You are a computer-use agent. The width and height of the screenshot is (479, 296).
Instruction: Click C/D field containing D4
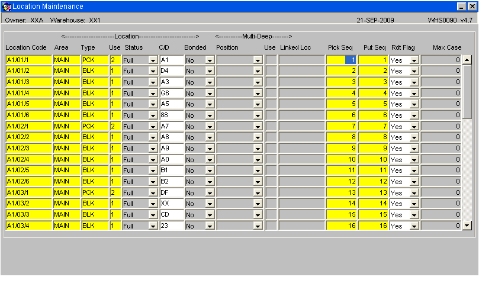click(x=172, y=71)
